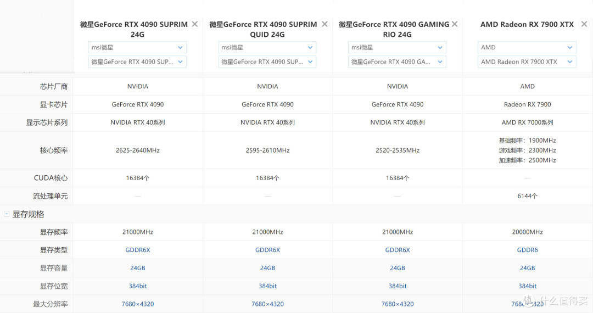Viewport: 593px width, 313px height.
Task: Click 7680×4320 link in SUPRIM QUID column
Action: [268, 304]
